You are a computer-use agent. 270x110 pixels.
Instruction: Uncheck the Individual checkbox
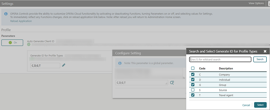tap(193, 79)
